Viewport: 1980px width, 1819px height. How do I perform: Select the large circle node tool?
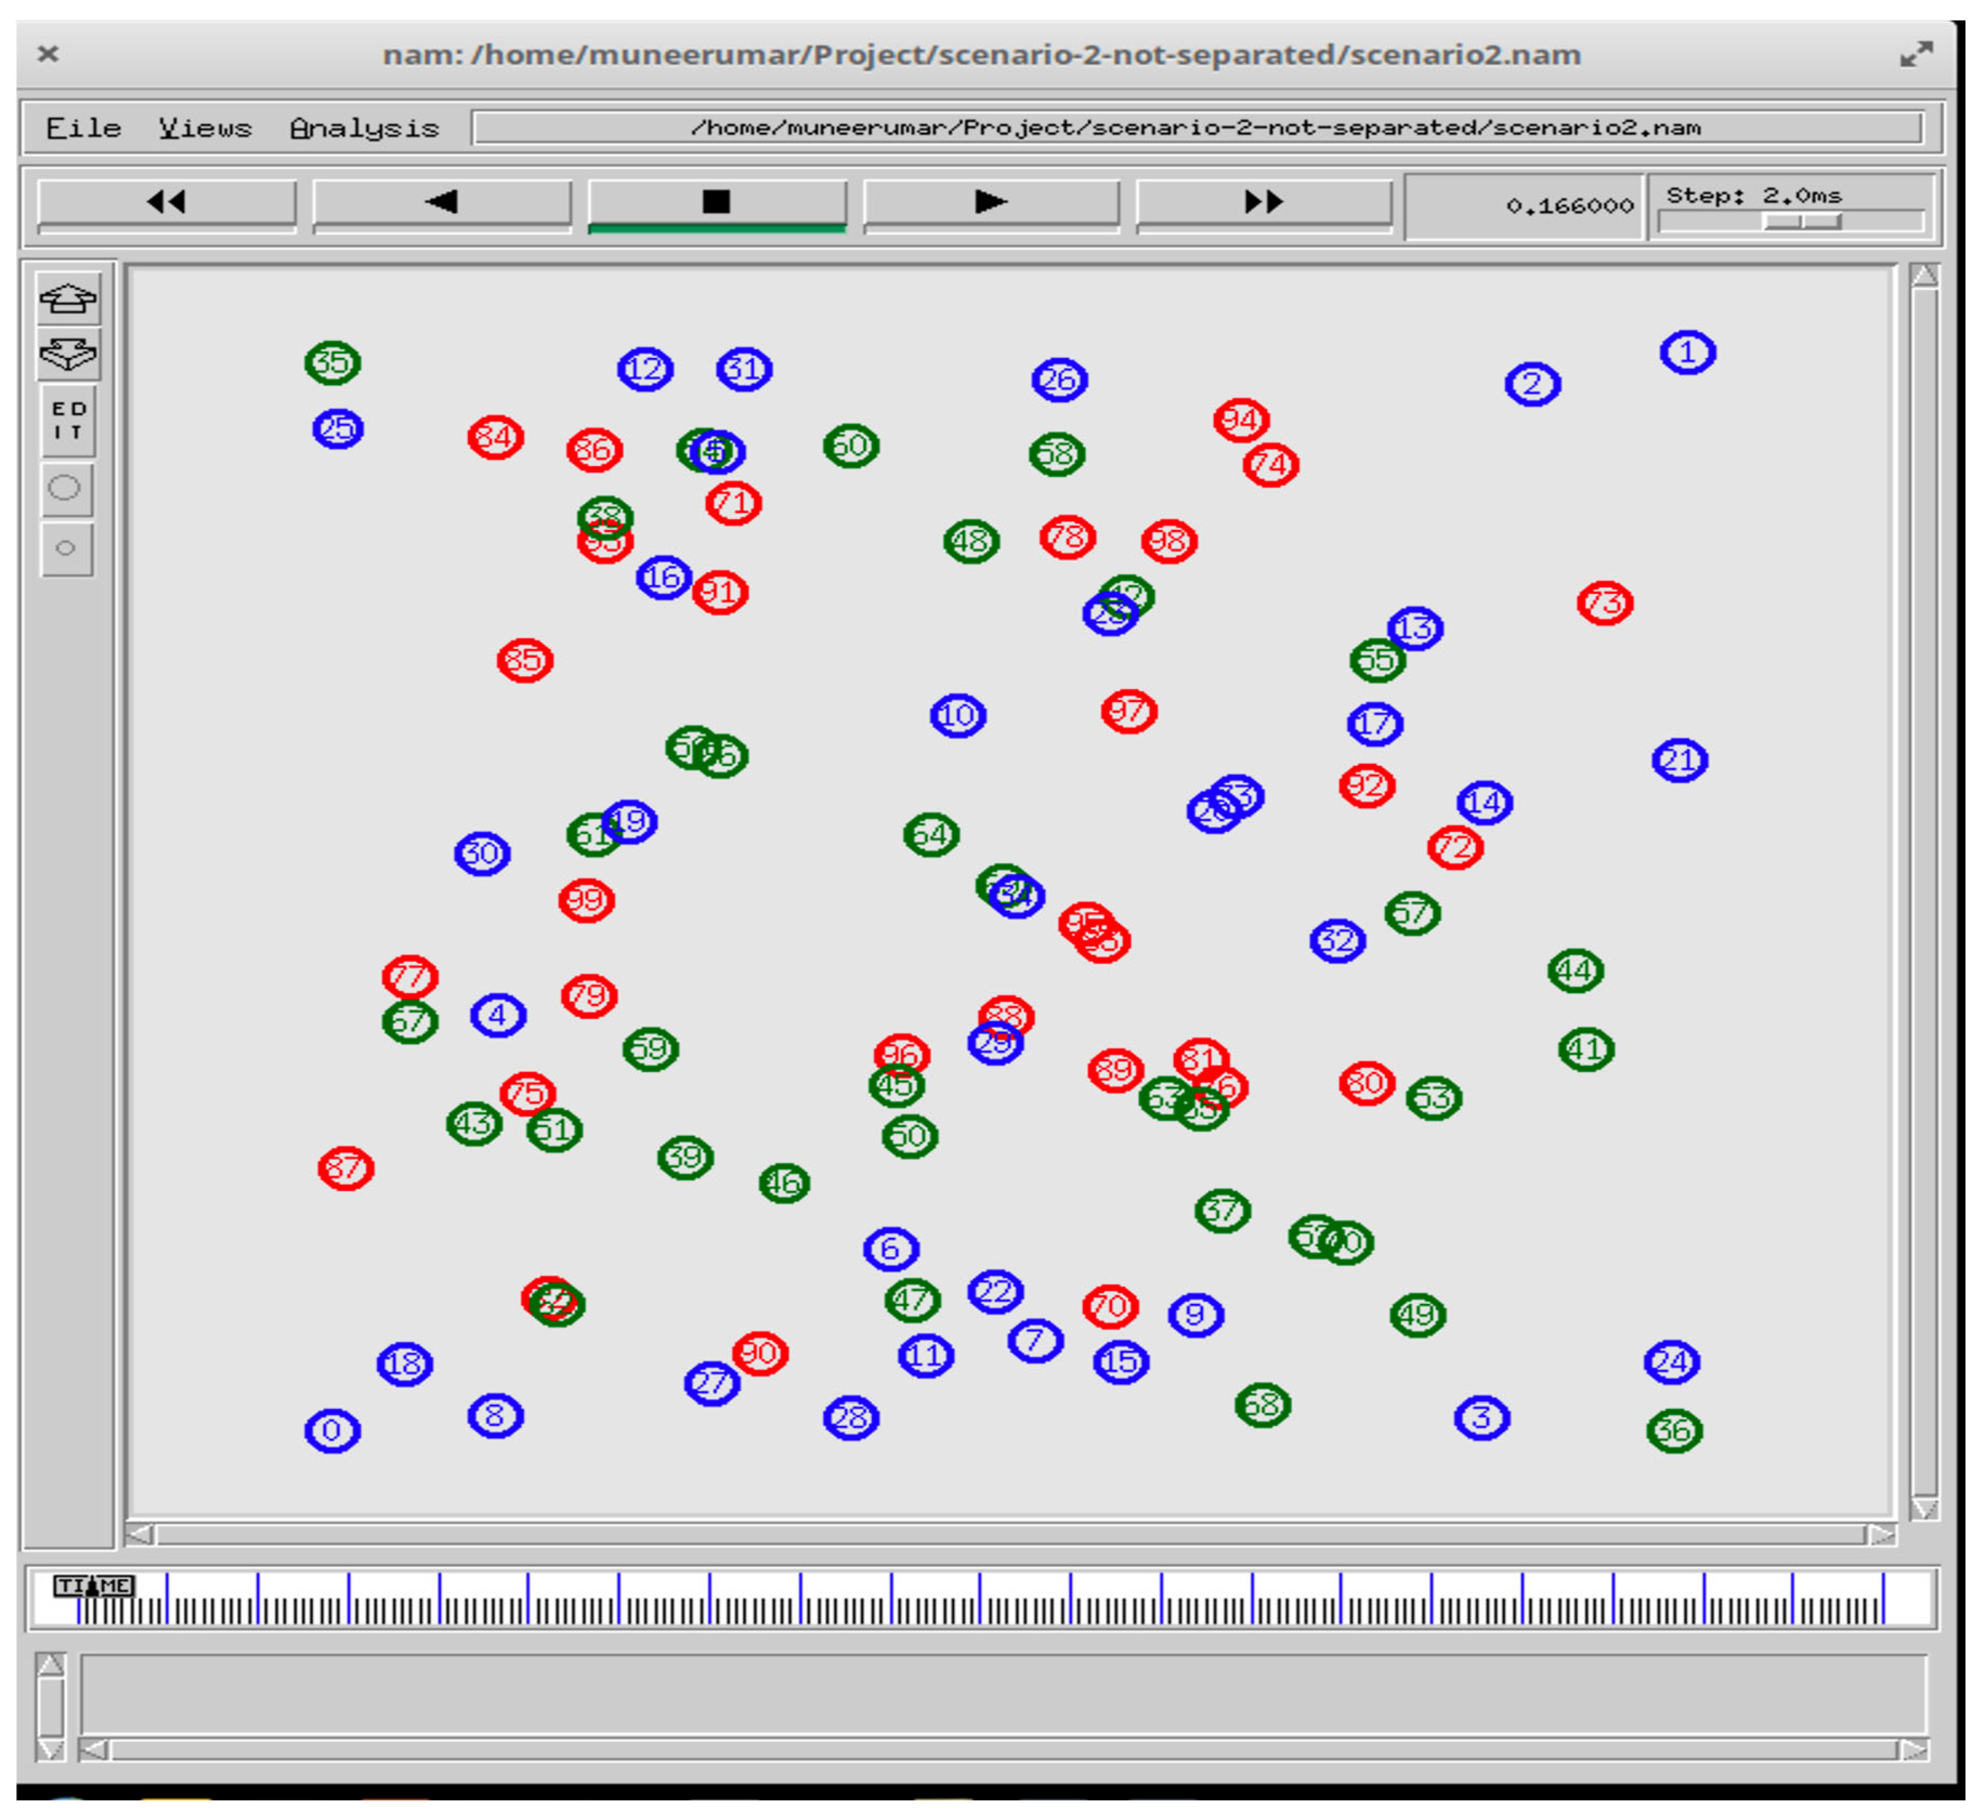click(66, 487)
